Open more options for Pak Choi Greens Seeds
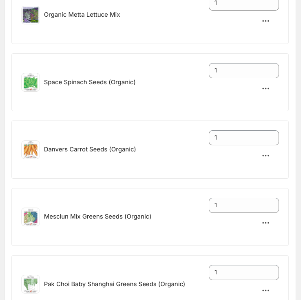Image resolution: width=301 pixels, height=300 pixels. (x=266, y=291)
